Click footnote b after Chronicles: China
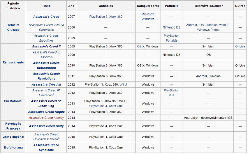 click(x=59, y=138)
